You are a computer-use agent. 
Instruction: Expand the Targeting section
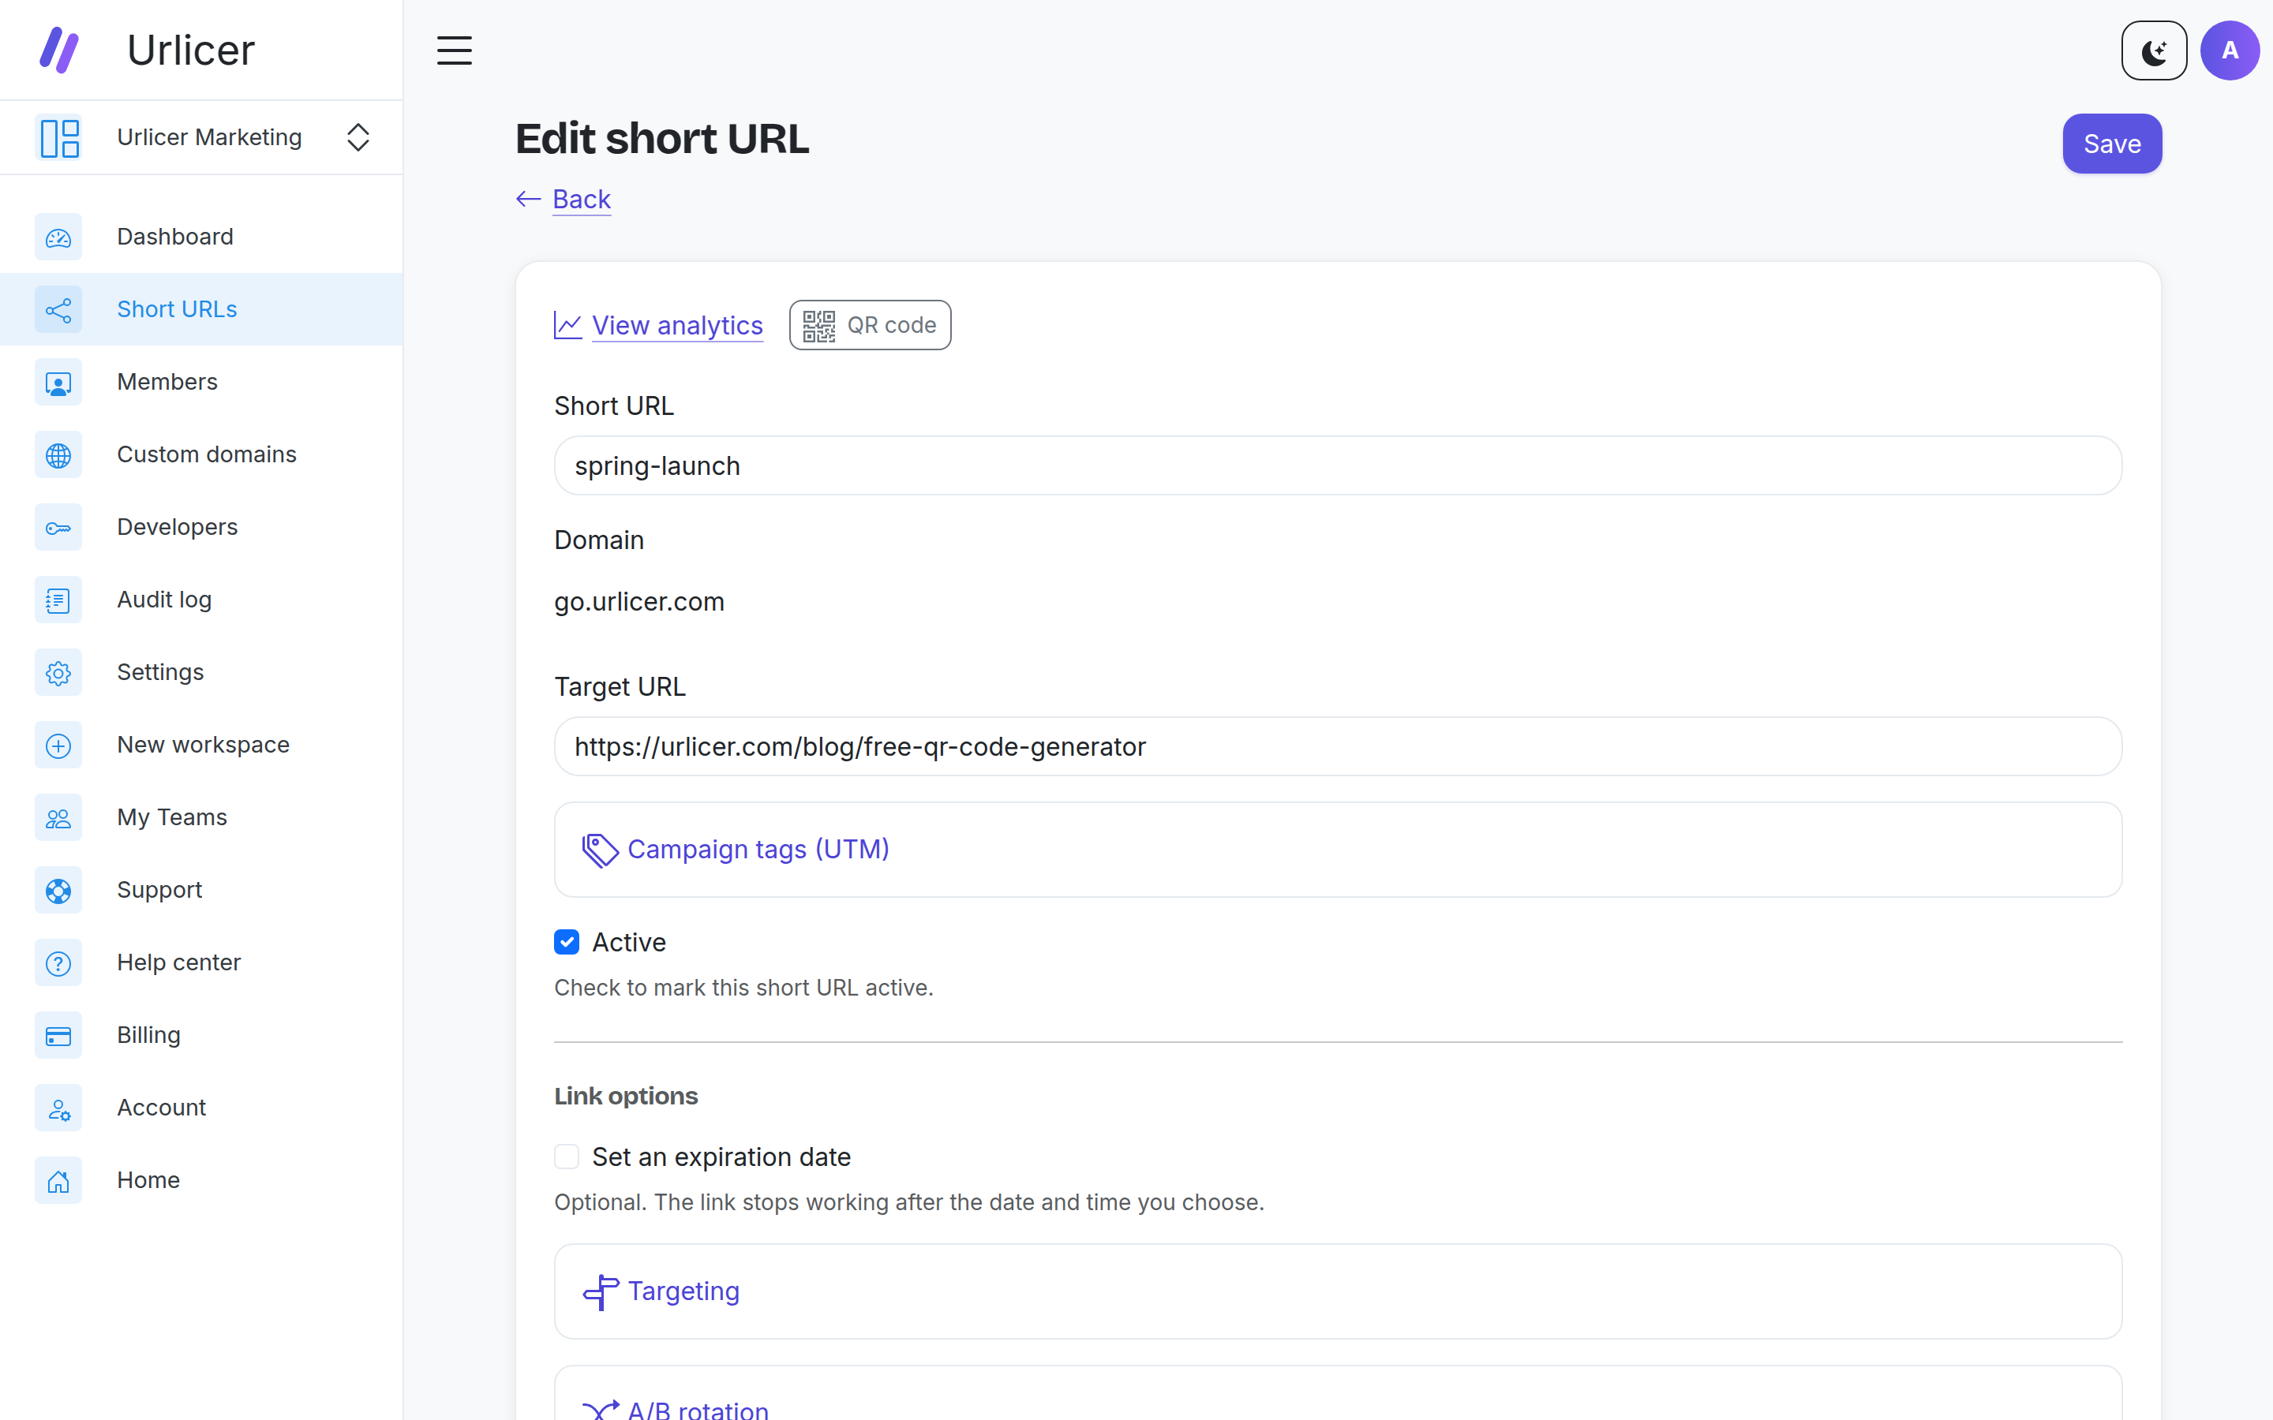[1338, 1291]
